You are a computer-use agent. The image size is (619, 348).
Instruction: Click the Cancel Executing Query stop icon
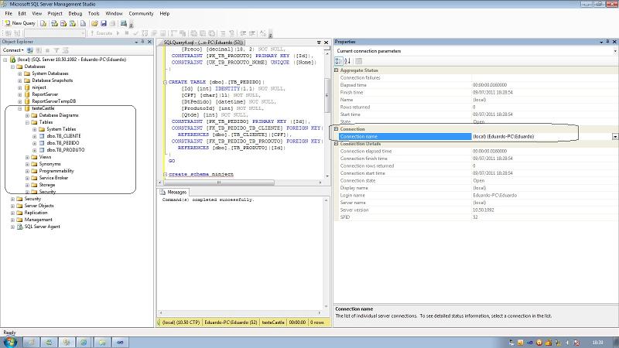[x=127, y=33]
